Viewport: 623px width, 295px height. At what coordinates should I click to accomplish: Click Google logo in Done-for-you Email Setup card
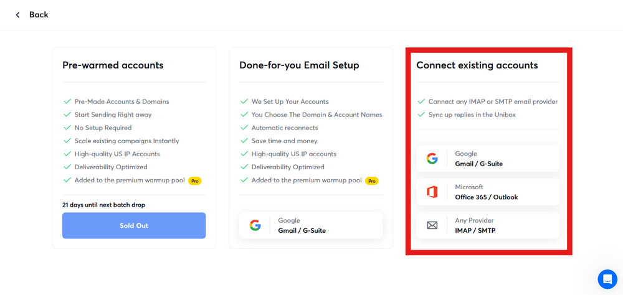(x=255, y=225)
